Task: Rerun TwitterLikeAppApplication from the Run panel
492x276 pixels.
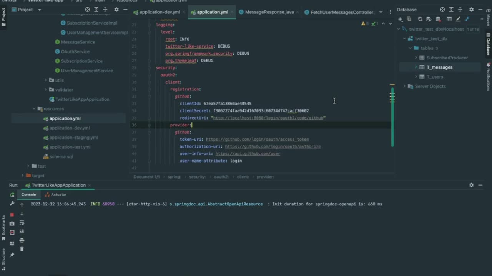Action: (x=12, y=195)
